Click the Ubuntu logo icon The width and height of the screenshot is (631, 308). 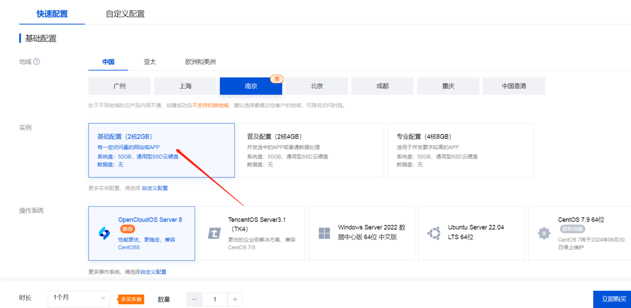pyautogui.click(x=434, y=233)
